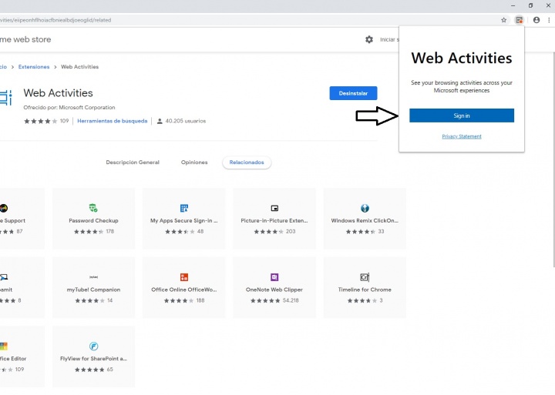Click Ofrecido por: Microsoft Corporation text
Viewport: 555px width, 395px height.
69,107
